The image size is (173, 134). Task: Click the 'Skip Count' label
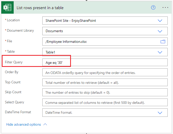(x=13, y=92)
